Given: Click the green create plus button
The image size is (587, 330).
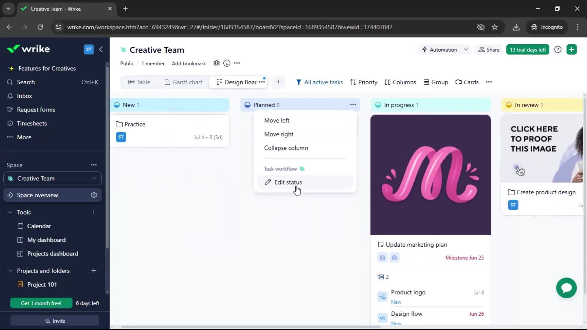Looking at the screenshot, I should click(x=572, y=50).
